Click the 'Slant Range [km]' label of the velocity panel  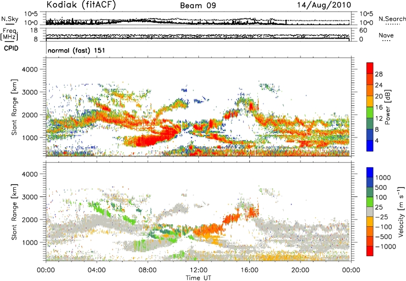click(x=14, y=212)
